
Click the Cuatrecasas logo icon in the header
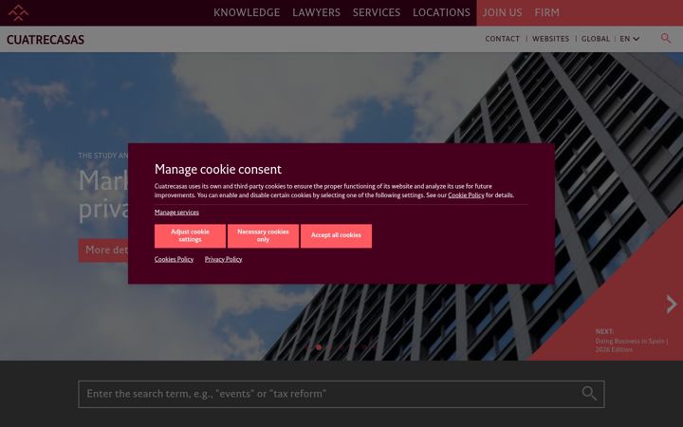[x=18, y=12]
